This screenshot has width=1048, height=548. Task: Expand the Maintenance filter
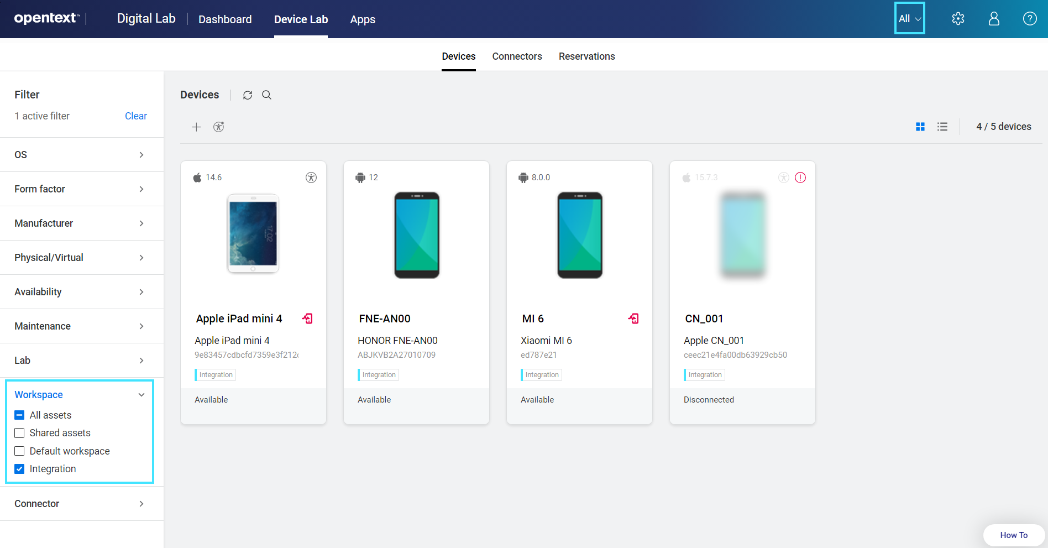82,326
